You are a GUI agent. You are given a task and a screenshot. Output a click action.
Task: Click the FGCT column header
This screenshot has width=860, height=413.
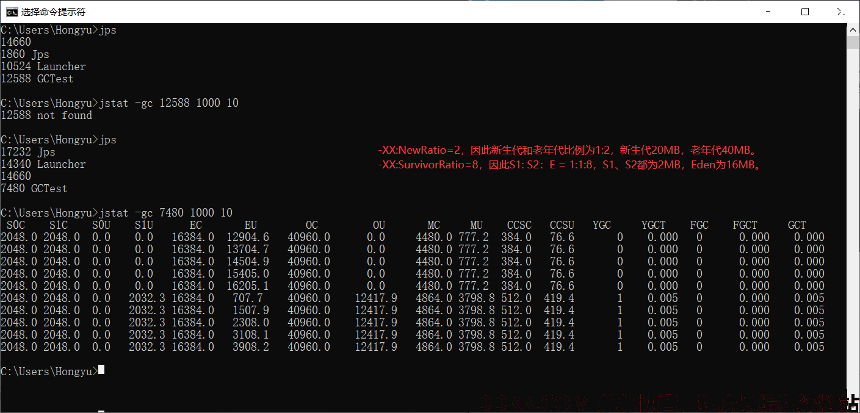[x=745, y=225]
